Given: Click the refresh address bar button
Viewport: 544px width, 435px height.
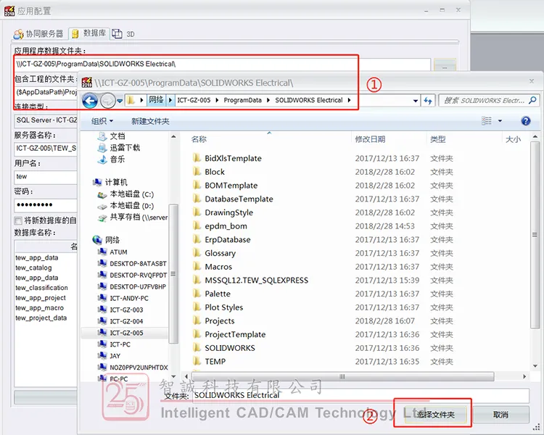Looking at the screenshot, I should [x=428, y=101].
